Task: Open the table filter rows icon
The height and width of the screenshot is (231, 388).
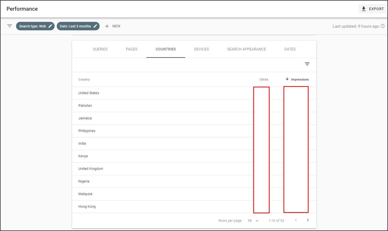Action: 307,64
